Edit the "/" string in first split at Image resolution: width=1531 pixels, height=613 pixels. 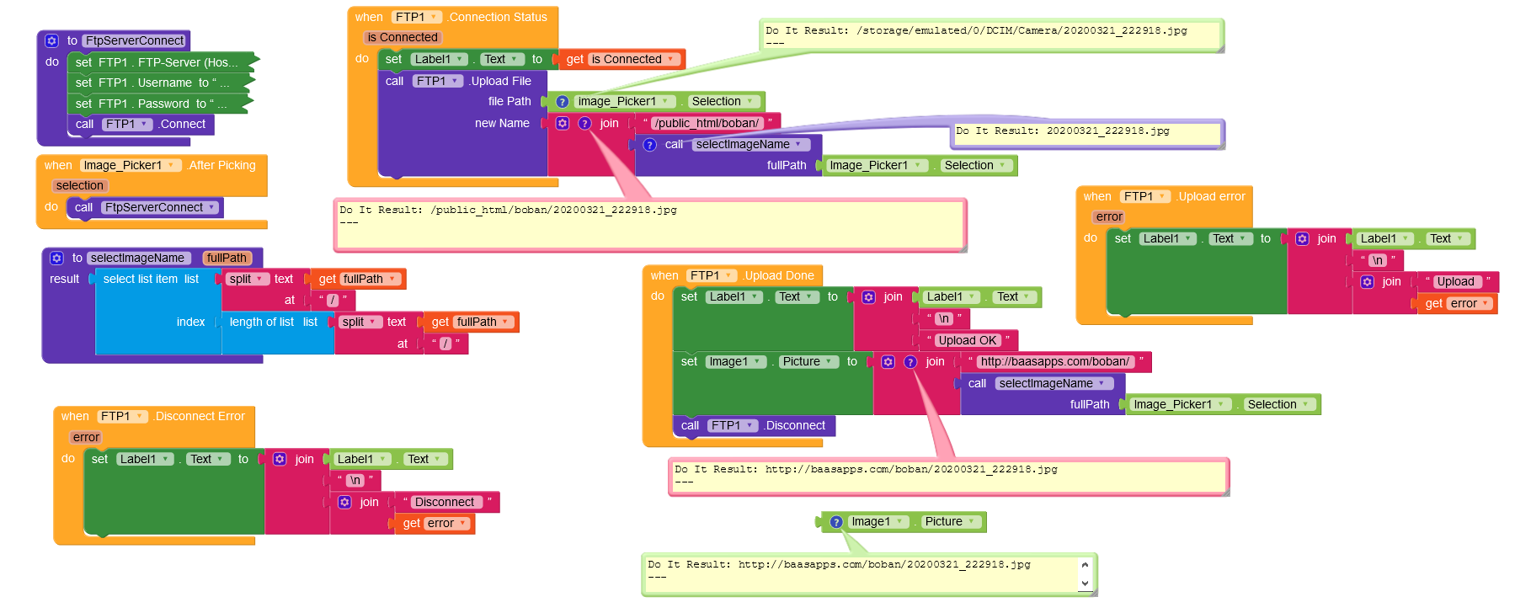(x=333, y=301)
